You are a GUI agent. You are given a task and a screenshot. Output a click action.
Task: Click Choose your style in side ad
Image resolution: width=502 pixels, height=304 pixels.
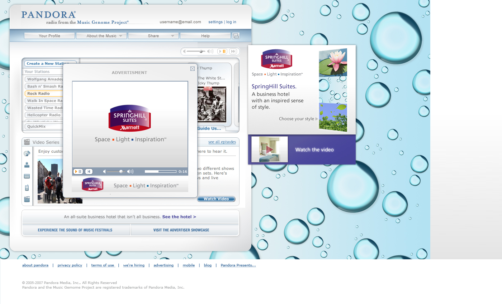[298, 119]
